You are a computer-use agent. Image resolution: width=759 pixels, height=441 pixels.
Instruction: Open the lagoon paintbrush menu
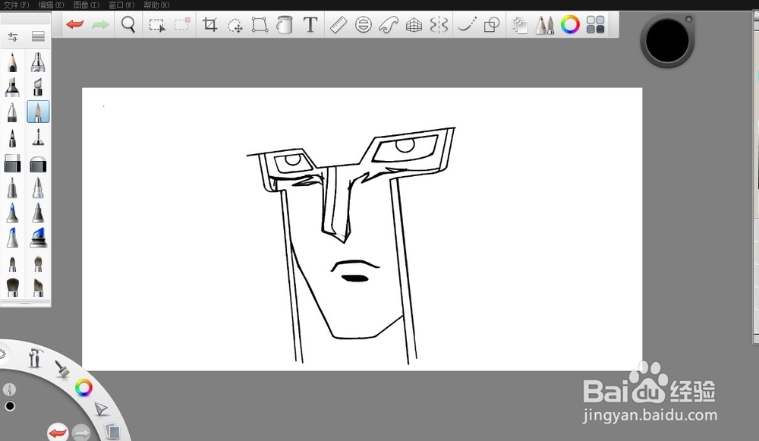click(x=62, y=369)
